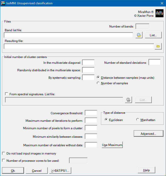This screenshot has height=176, width=166.
Task: Click the MiraMon logo icon
Action: 159,13
